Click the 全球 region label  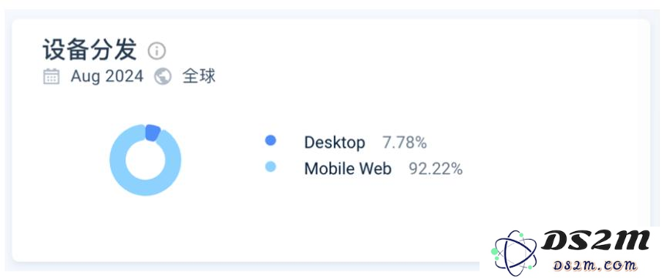(x=199, y=76)
